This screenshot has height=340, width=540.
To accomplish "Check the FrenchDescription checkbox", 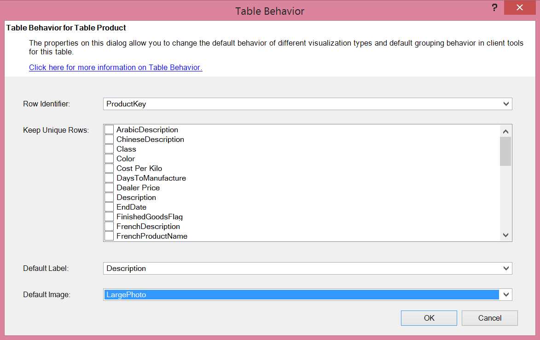I will click(109, 226).
